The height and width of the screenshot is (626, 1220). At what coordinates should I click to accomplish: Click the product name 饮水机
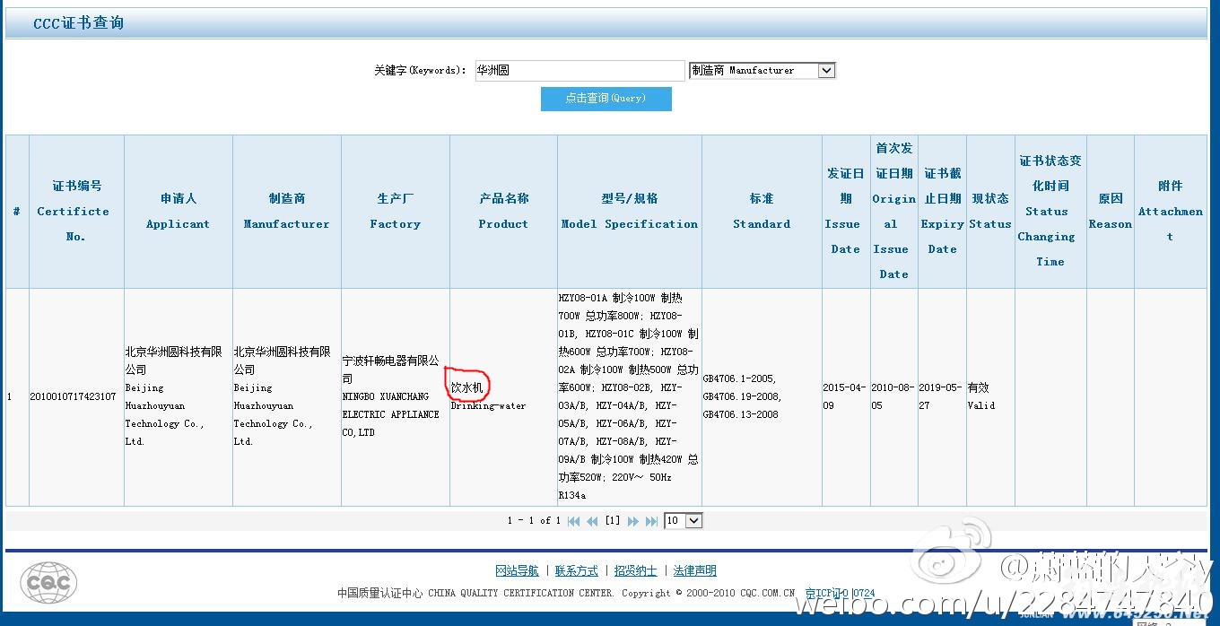pyautogui.click(x=466, y=387)
